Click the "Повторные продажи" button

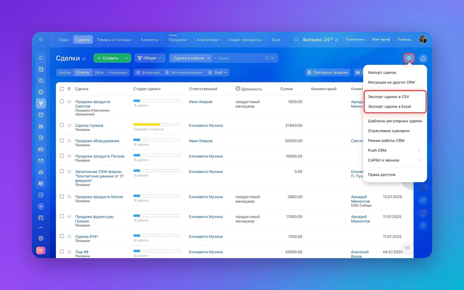328,72
